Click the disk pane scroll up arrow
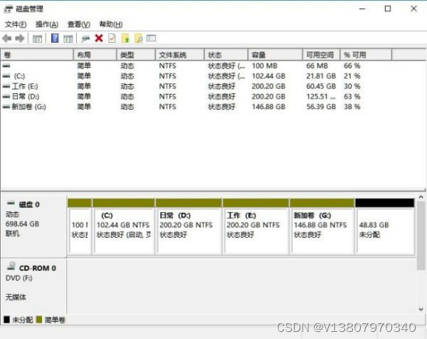This screenshot has width=427, height=339. 421,197
